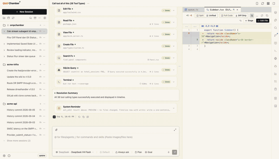Toggle layout icon in top bar
Viewport: 279px width, 159px height.
point(268,3)
